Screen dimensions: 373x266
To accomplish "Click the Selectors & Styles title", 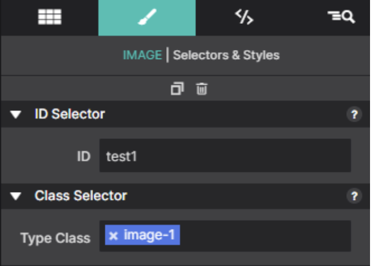I will click(226, 55).
